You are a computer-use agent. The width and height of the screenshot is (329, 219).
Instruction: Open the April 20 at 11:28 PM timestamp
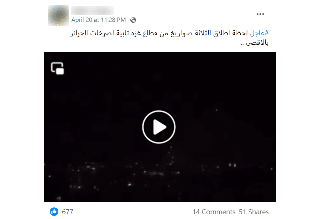(x=98, y=20)
